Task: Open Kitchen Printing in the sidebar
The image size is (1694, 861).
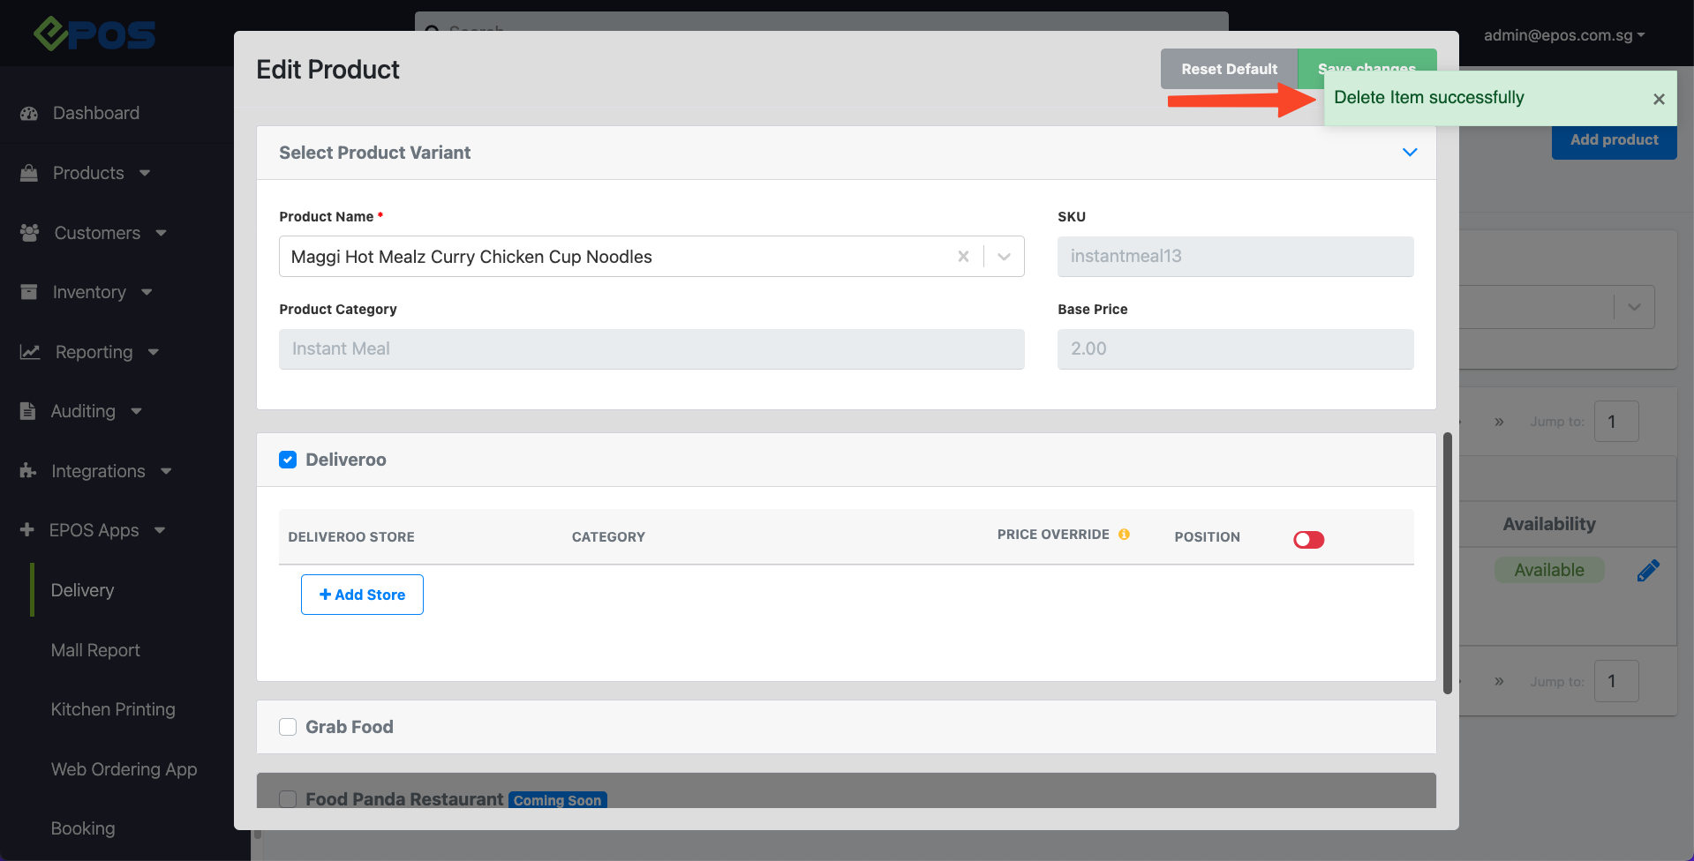Action: point(113,709)
